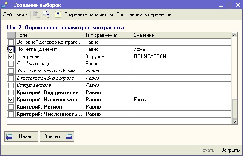Click the Тип сравнения column header
Screen dimensions: 243x156
point(108,35)
